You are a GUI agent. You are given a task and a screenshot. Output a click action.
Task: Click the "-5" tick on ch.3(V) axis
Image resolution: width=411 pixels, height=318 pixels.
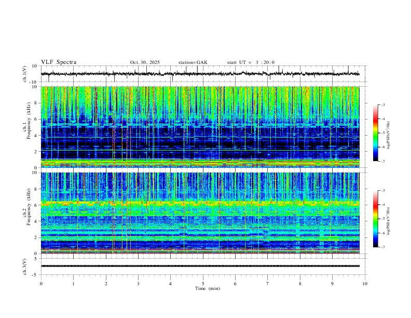click(35, 275)
